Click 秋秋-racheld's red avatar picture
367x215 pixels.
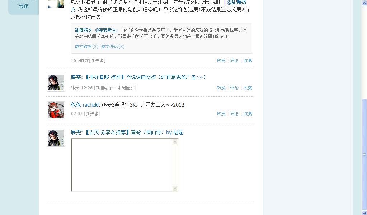tap(56, 110)
